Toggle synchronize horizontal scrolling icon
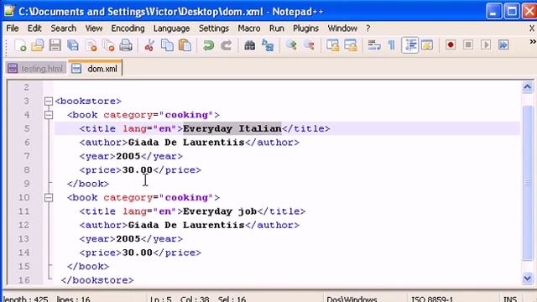Image resolution: width=537 pixels, height=302 pixels. click(x=351, y=45)
